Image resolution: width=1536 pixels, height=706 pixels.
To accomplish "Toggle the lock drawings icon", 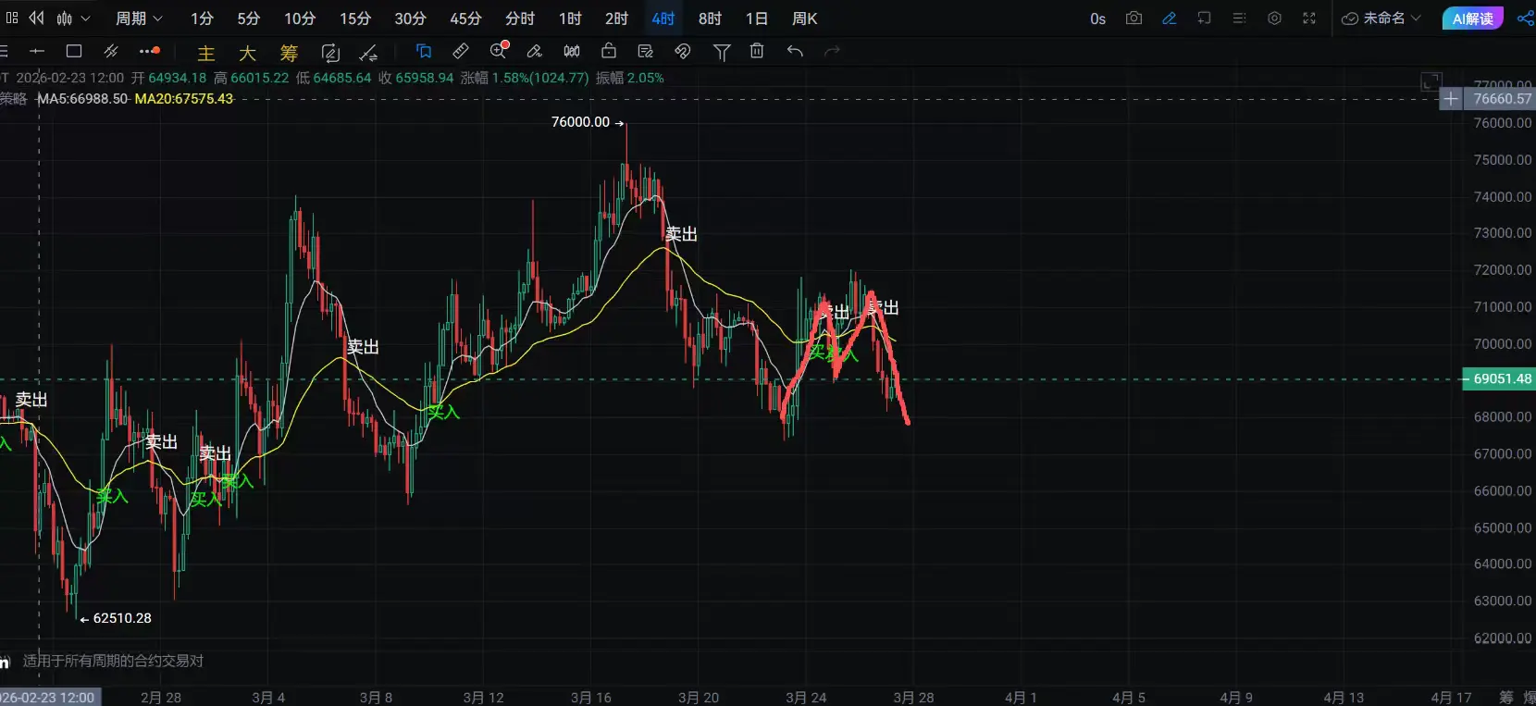I will pyautogui.click(x=609, y=52).
